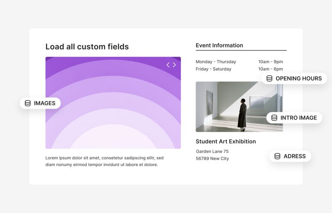Viewport: 332px width, 213px height.
Task: Click the database icon in the IMAGES badge
Action: point(28,103)
